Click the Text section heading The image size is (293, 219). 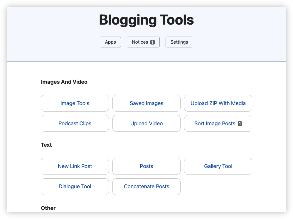coord(46,145)
